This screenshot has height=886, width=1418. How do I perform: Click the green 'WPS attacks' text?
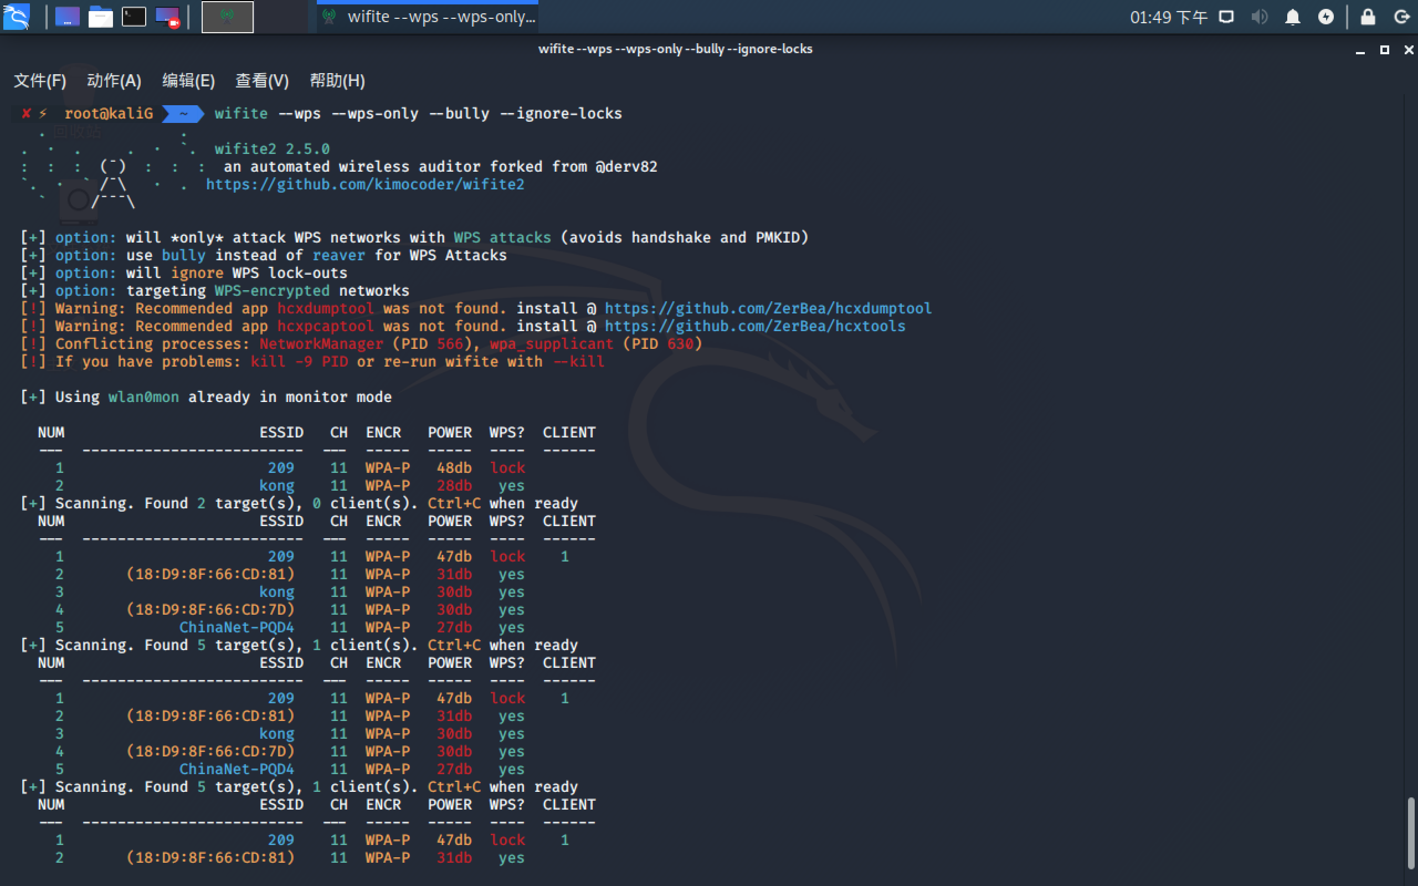(x=502, y=238)
